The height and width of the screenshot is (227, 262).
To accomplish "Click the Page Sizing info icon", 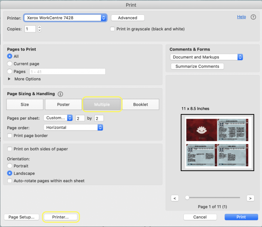I will coord(61,94).
